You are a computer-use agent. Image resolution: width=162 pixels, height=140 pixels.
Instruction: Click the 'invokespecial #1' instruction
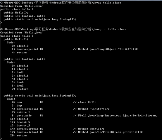pos(30,49)
